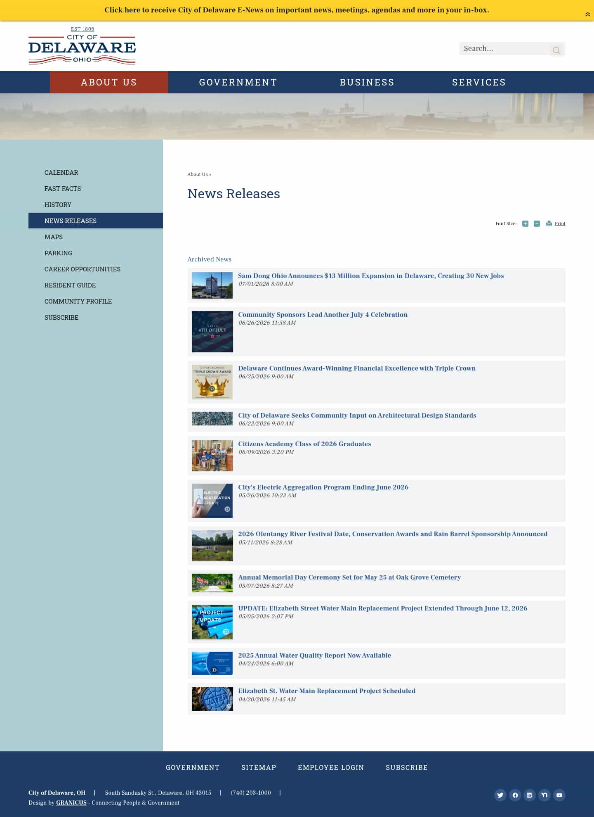The image size is (594, 817).
Task: Click water manhole cover thumbnail
Action: pyautogui.click(x=212, y=699)
